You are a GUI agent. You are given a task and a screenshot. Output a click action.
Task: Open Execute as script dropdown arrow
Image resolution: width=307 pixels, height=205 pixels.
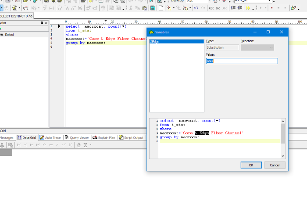coord(19,8)
